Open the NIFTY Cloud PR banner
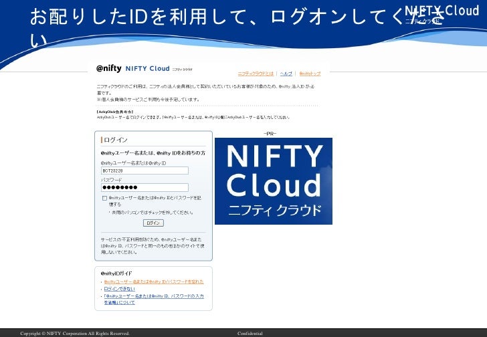The height and width of the screenshot is (337, 487). pos(274,181)
